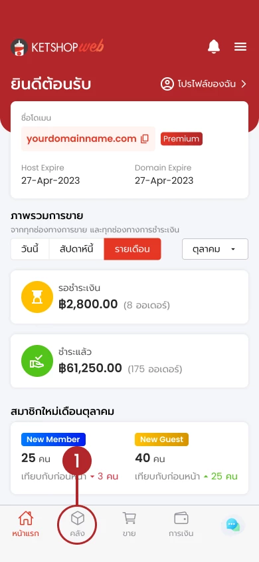Copy the domain name yourdomainname.com

pos(145,139)
